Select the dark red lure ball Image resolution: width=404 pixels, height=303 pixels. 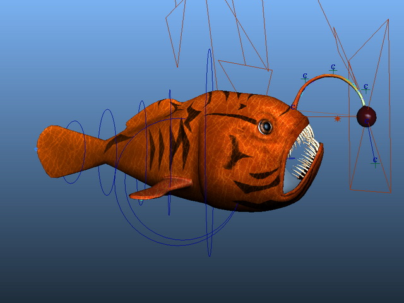point(366,117)
